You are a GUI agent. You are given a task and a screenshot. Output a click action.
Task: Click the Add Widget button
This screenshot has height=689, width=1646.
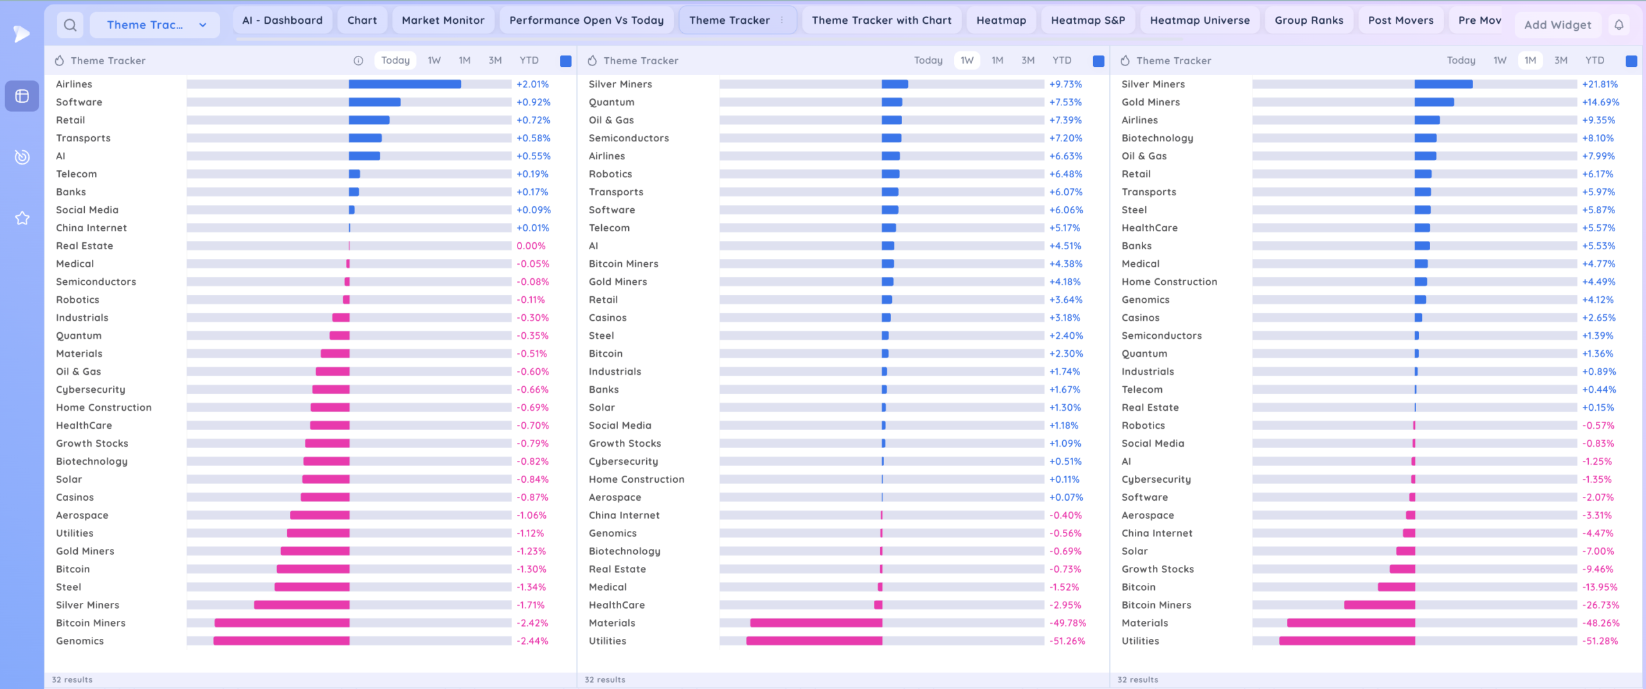click(x=1557, y=25)
